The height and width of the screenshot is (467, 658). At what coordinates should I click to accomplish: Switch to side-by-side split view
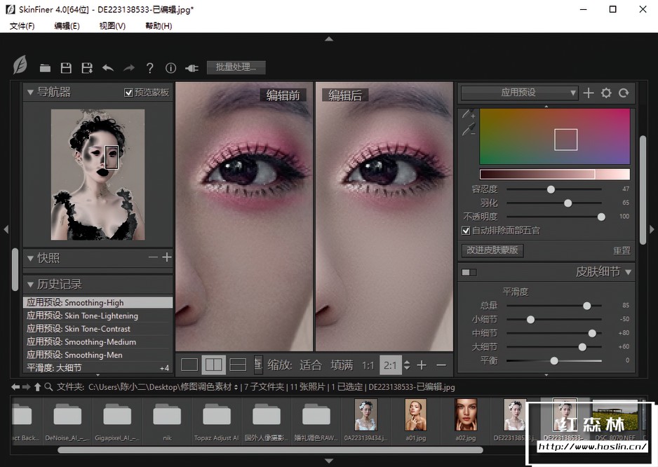(x=213, y=365)
